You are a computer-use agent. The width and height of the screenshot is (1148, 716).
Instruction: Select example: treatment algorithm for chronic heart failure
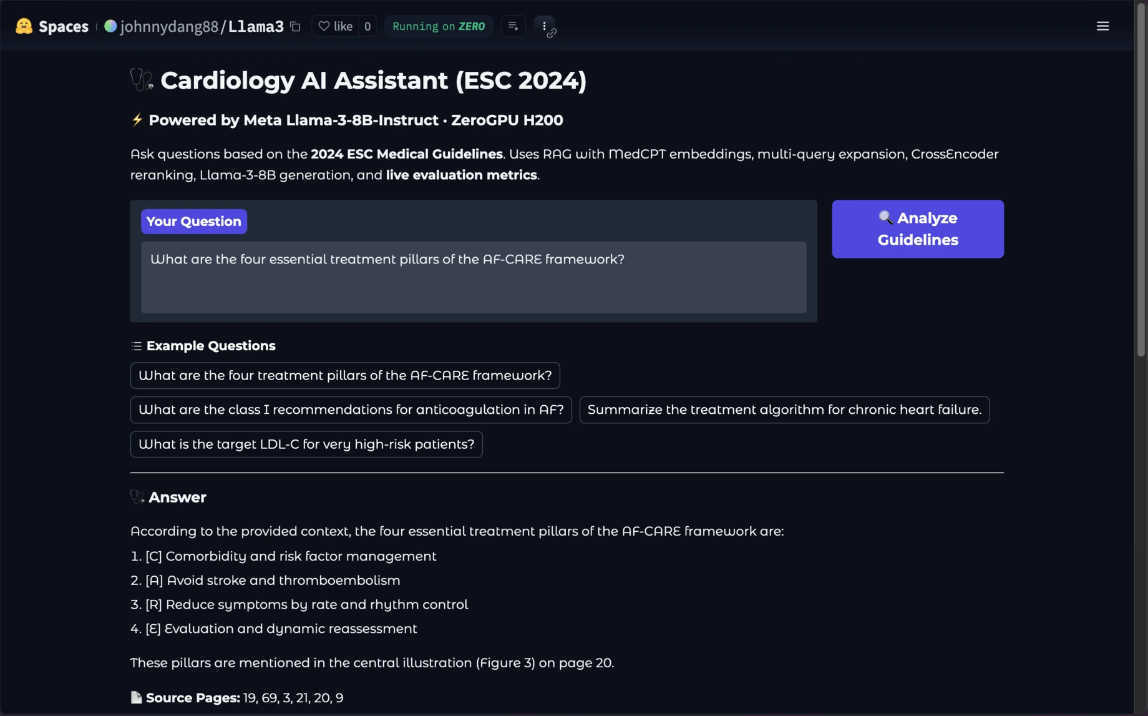(784, 409)
